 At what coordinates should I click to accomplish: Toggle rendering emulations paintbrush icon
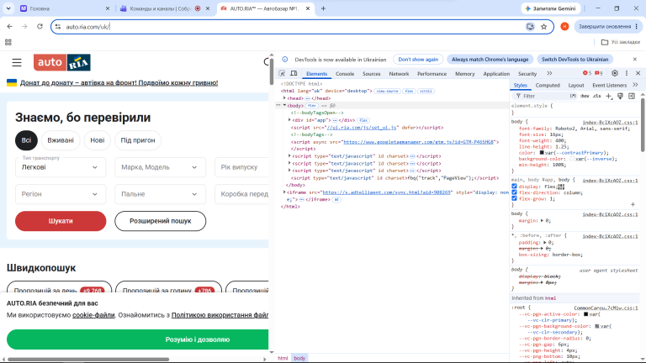coord(620,96)
